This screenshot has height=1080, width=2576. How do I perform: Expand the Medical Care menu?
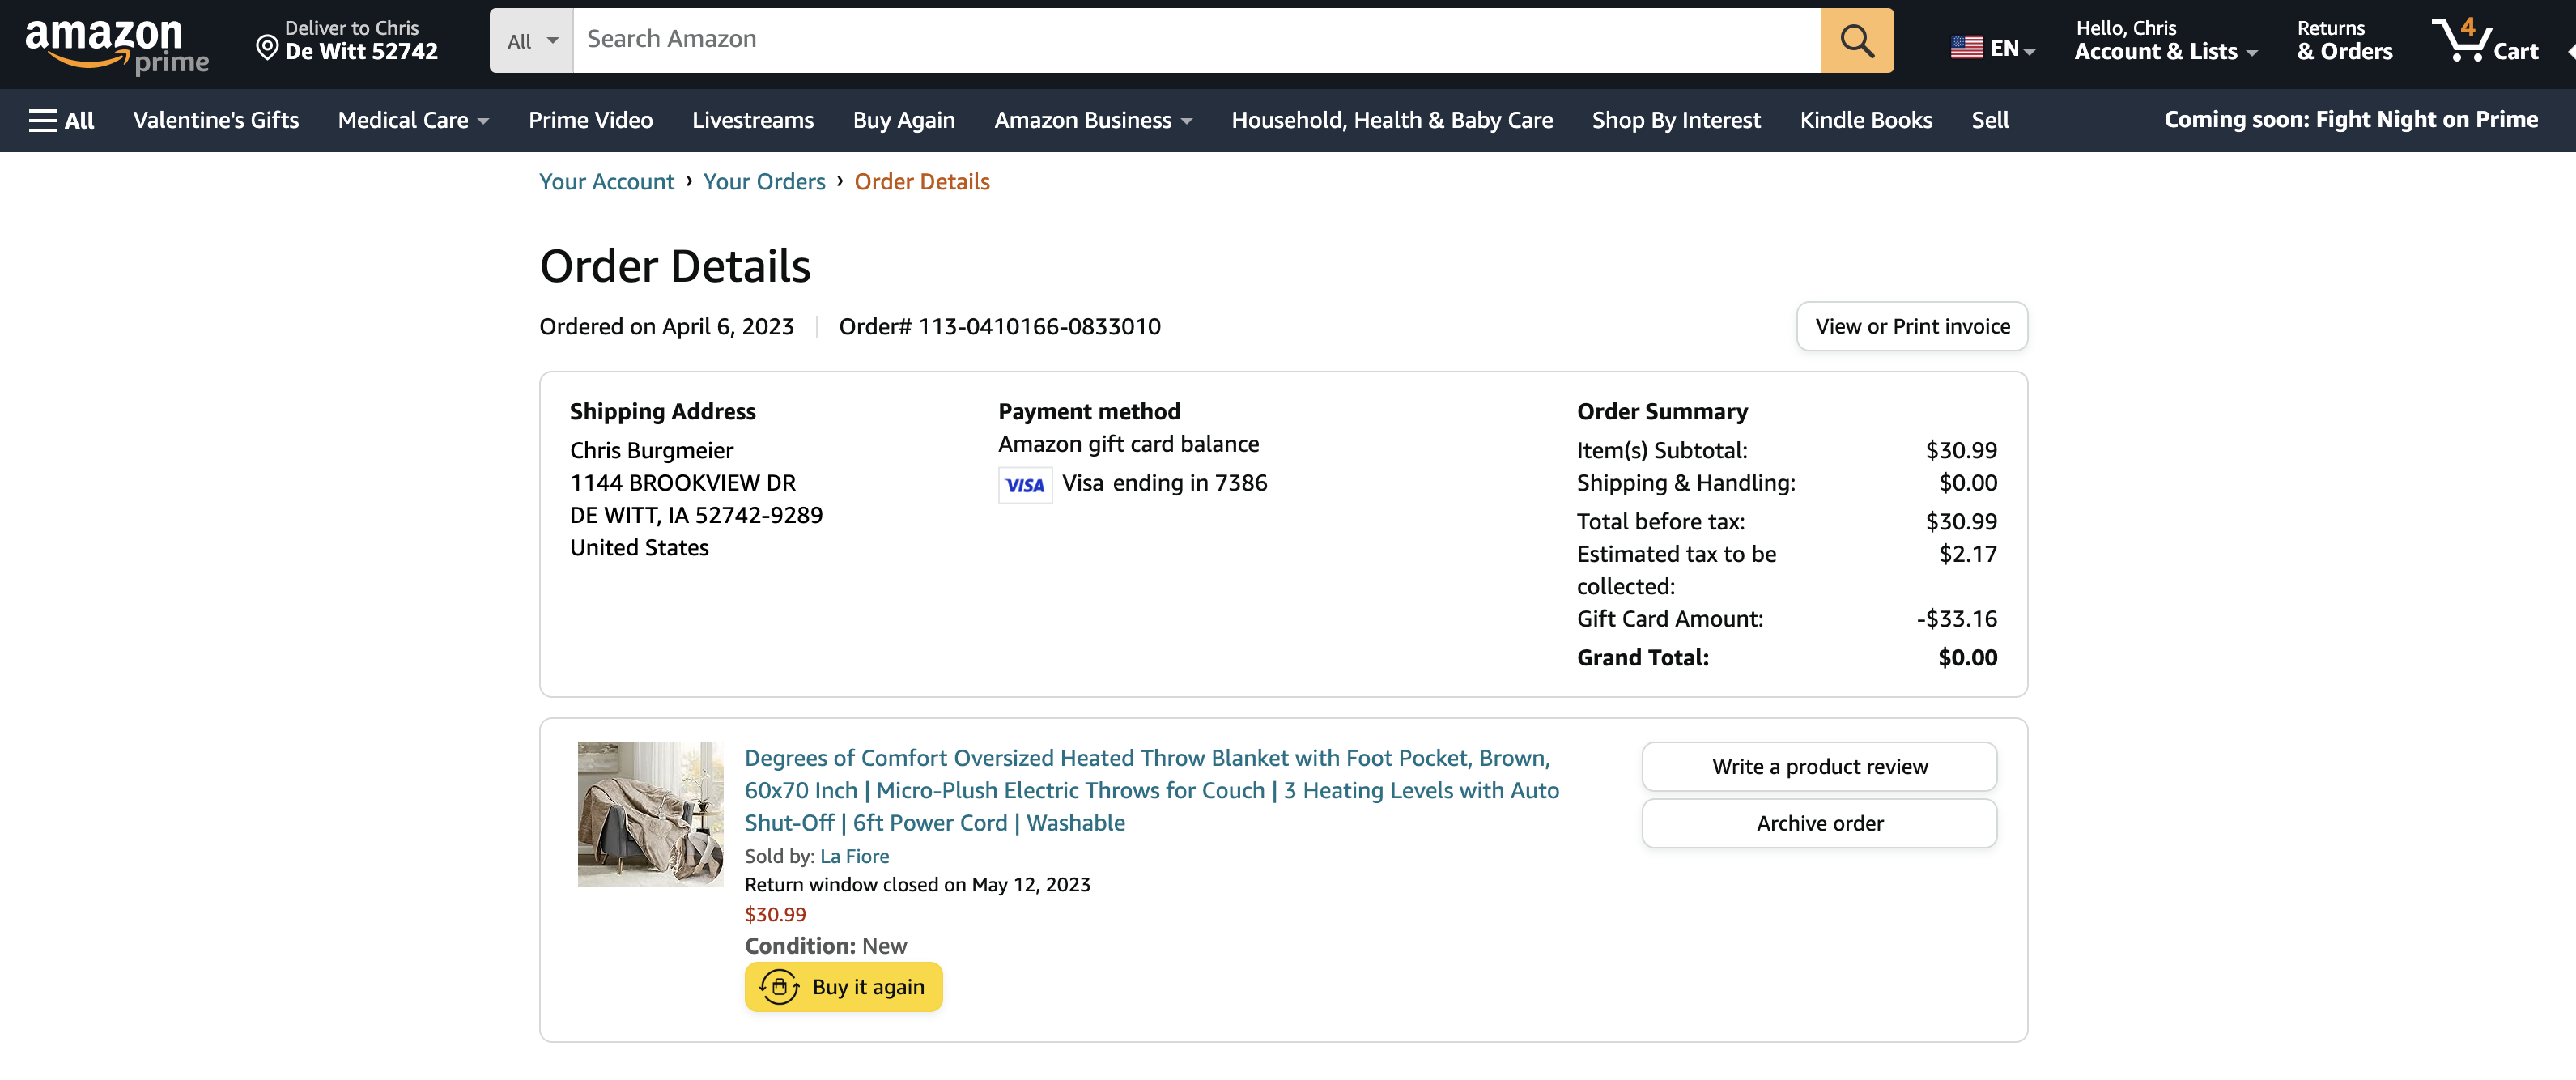tap(413, 120)
